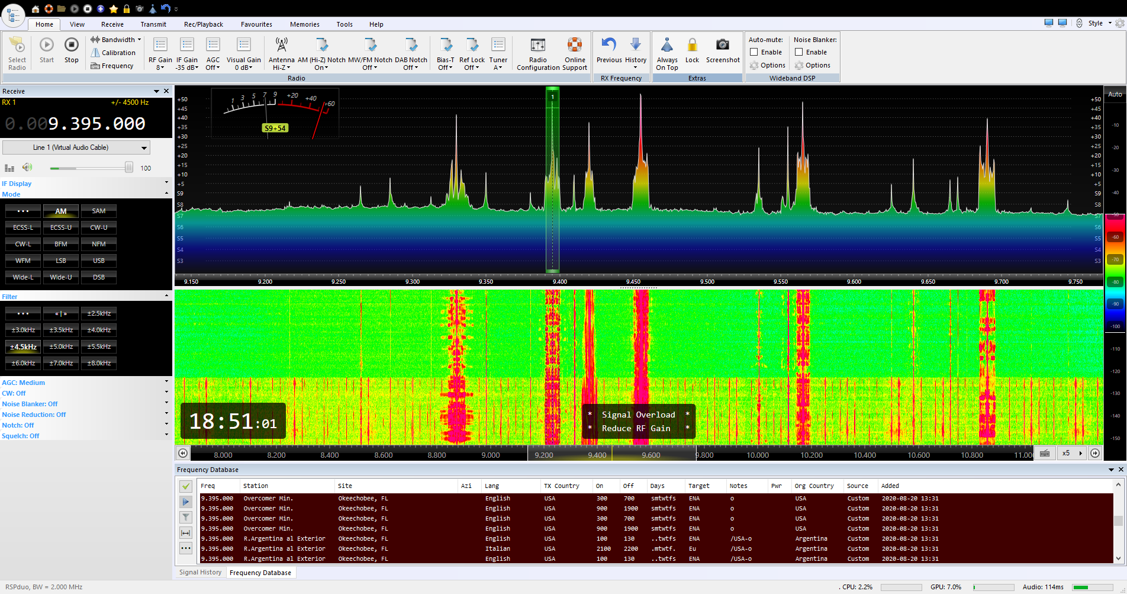Mute audio using the speaker icon

pos(27,168)
